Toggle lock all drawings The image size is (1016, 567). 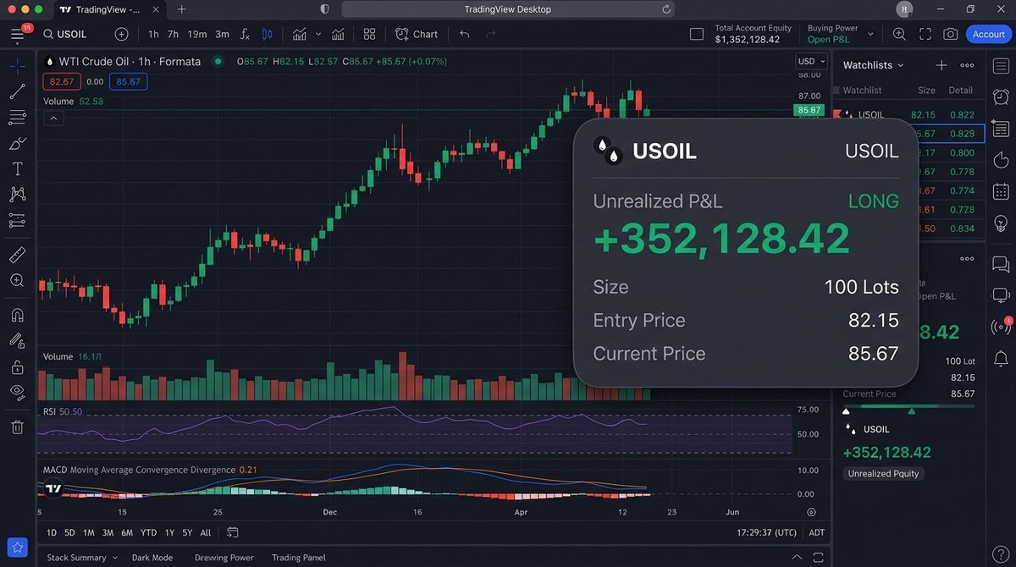coord(17,366)
